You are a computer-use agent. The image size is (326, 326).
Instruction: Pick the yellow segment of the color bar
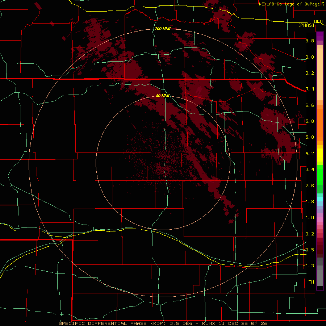[x=320, y=155]
